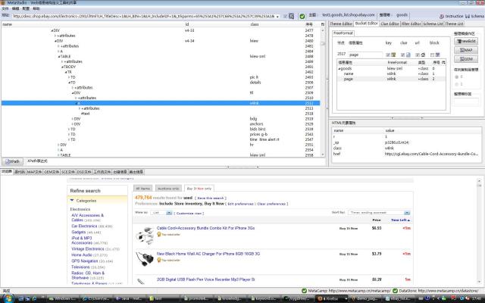
Task: Select the 'name' row in bucket tree
Action: (x=391, y=74)
